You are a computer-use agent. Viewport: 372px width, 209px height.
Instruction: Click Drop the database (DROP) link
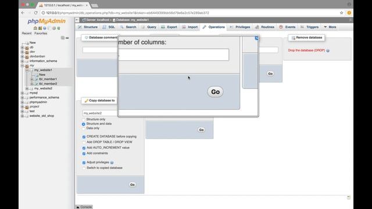coord(306,51)
